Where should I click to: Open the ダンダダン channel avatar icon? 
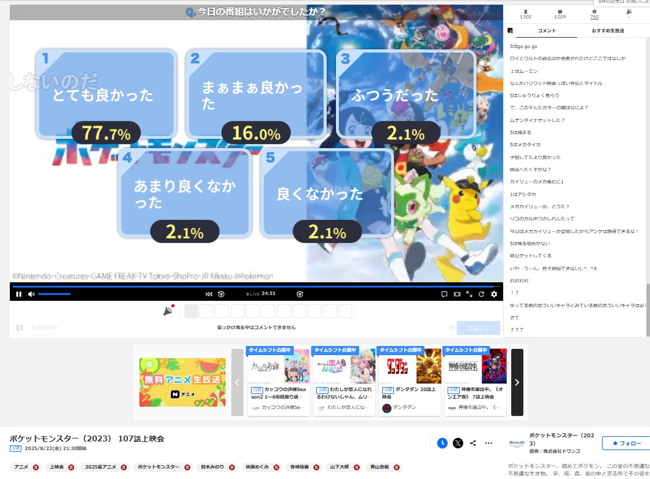click(x=387, y=408)
